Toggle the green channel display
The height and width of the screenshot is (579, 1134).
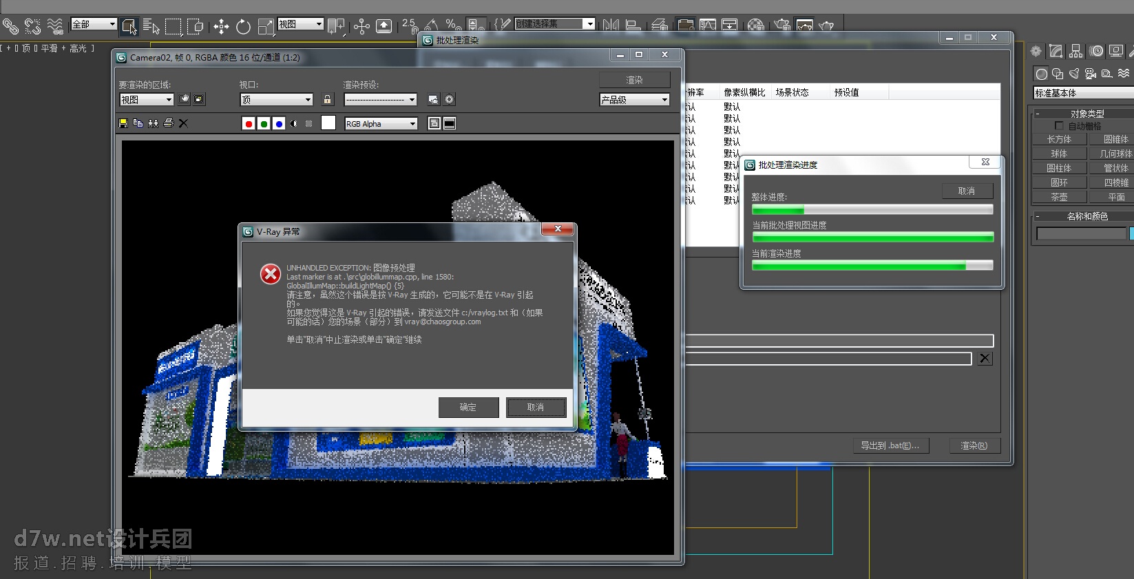(x=264, y=123)
